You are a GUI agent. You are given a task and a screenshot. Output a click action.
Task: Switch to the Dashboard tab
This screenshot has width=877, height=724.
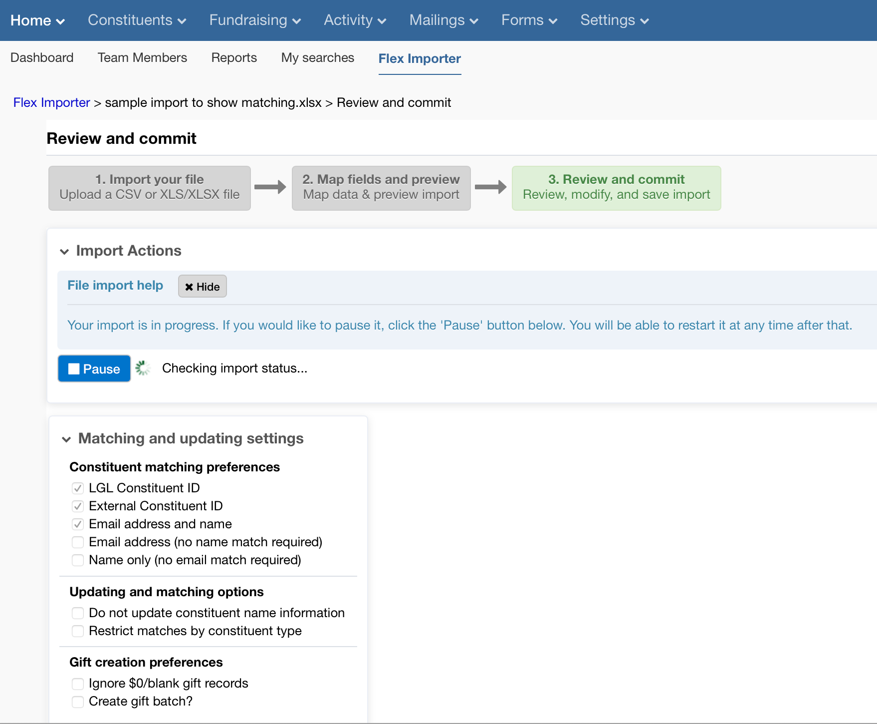click(42, 58)
